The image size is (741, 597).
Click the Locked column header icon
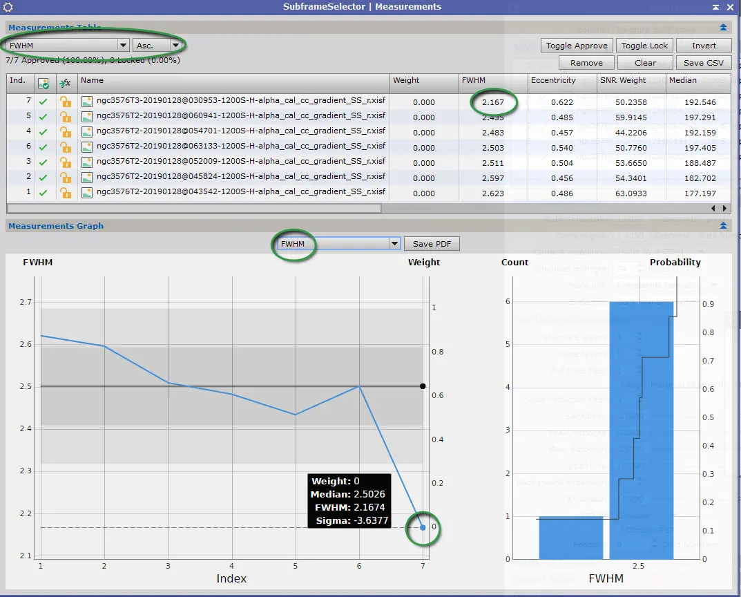[x=65, y=84]
